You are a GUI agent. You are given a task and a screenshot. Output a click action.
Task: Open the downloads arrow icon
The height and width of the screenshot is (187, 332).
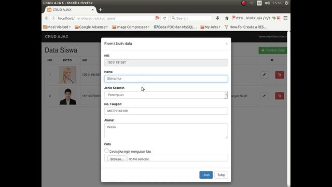coord(217,18)
